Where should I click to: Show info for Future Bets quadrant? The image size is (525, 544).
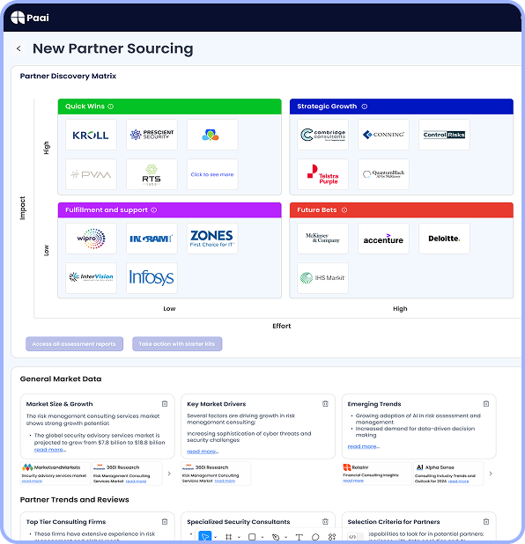coord(344,210)
